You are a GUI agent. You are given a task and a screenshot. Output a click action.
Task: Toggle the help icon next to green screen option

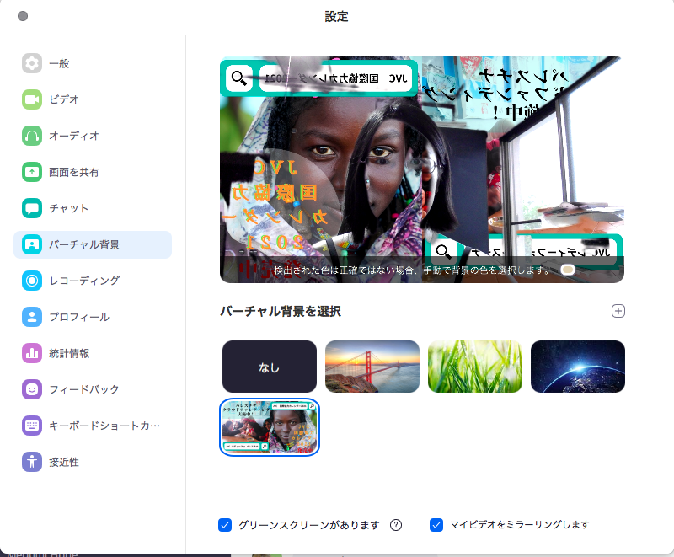click(x=396, y=525)
